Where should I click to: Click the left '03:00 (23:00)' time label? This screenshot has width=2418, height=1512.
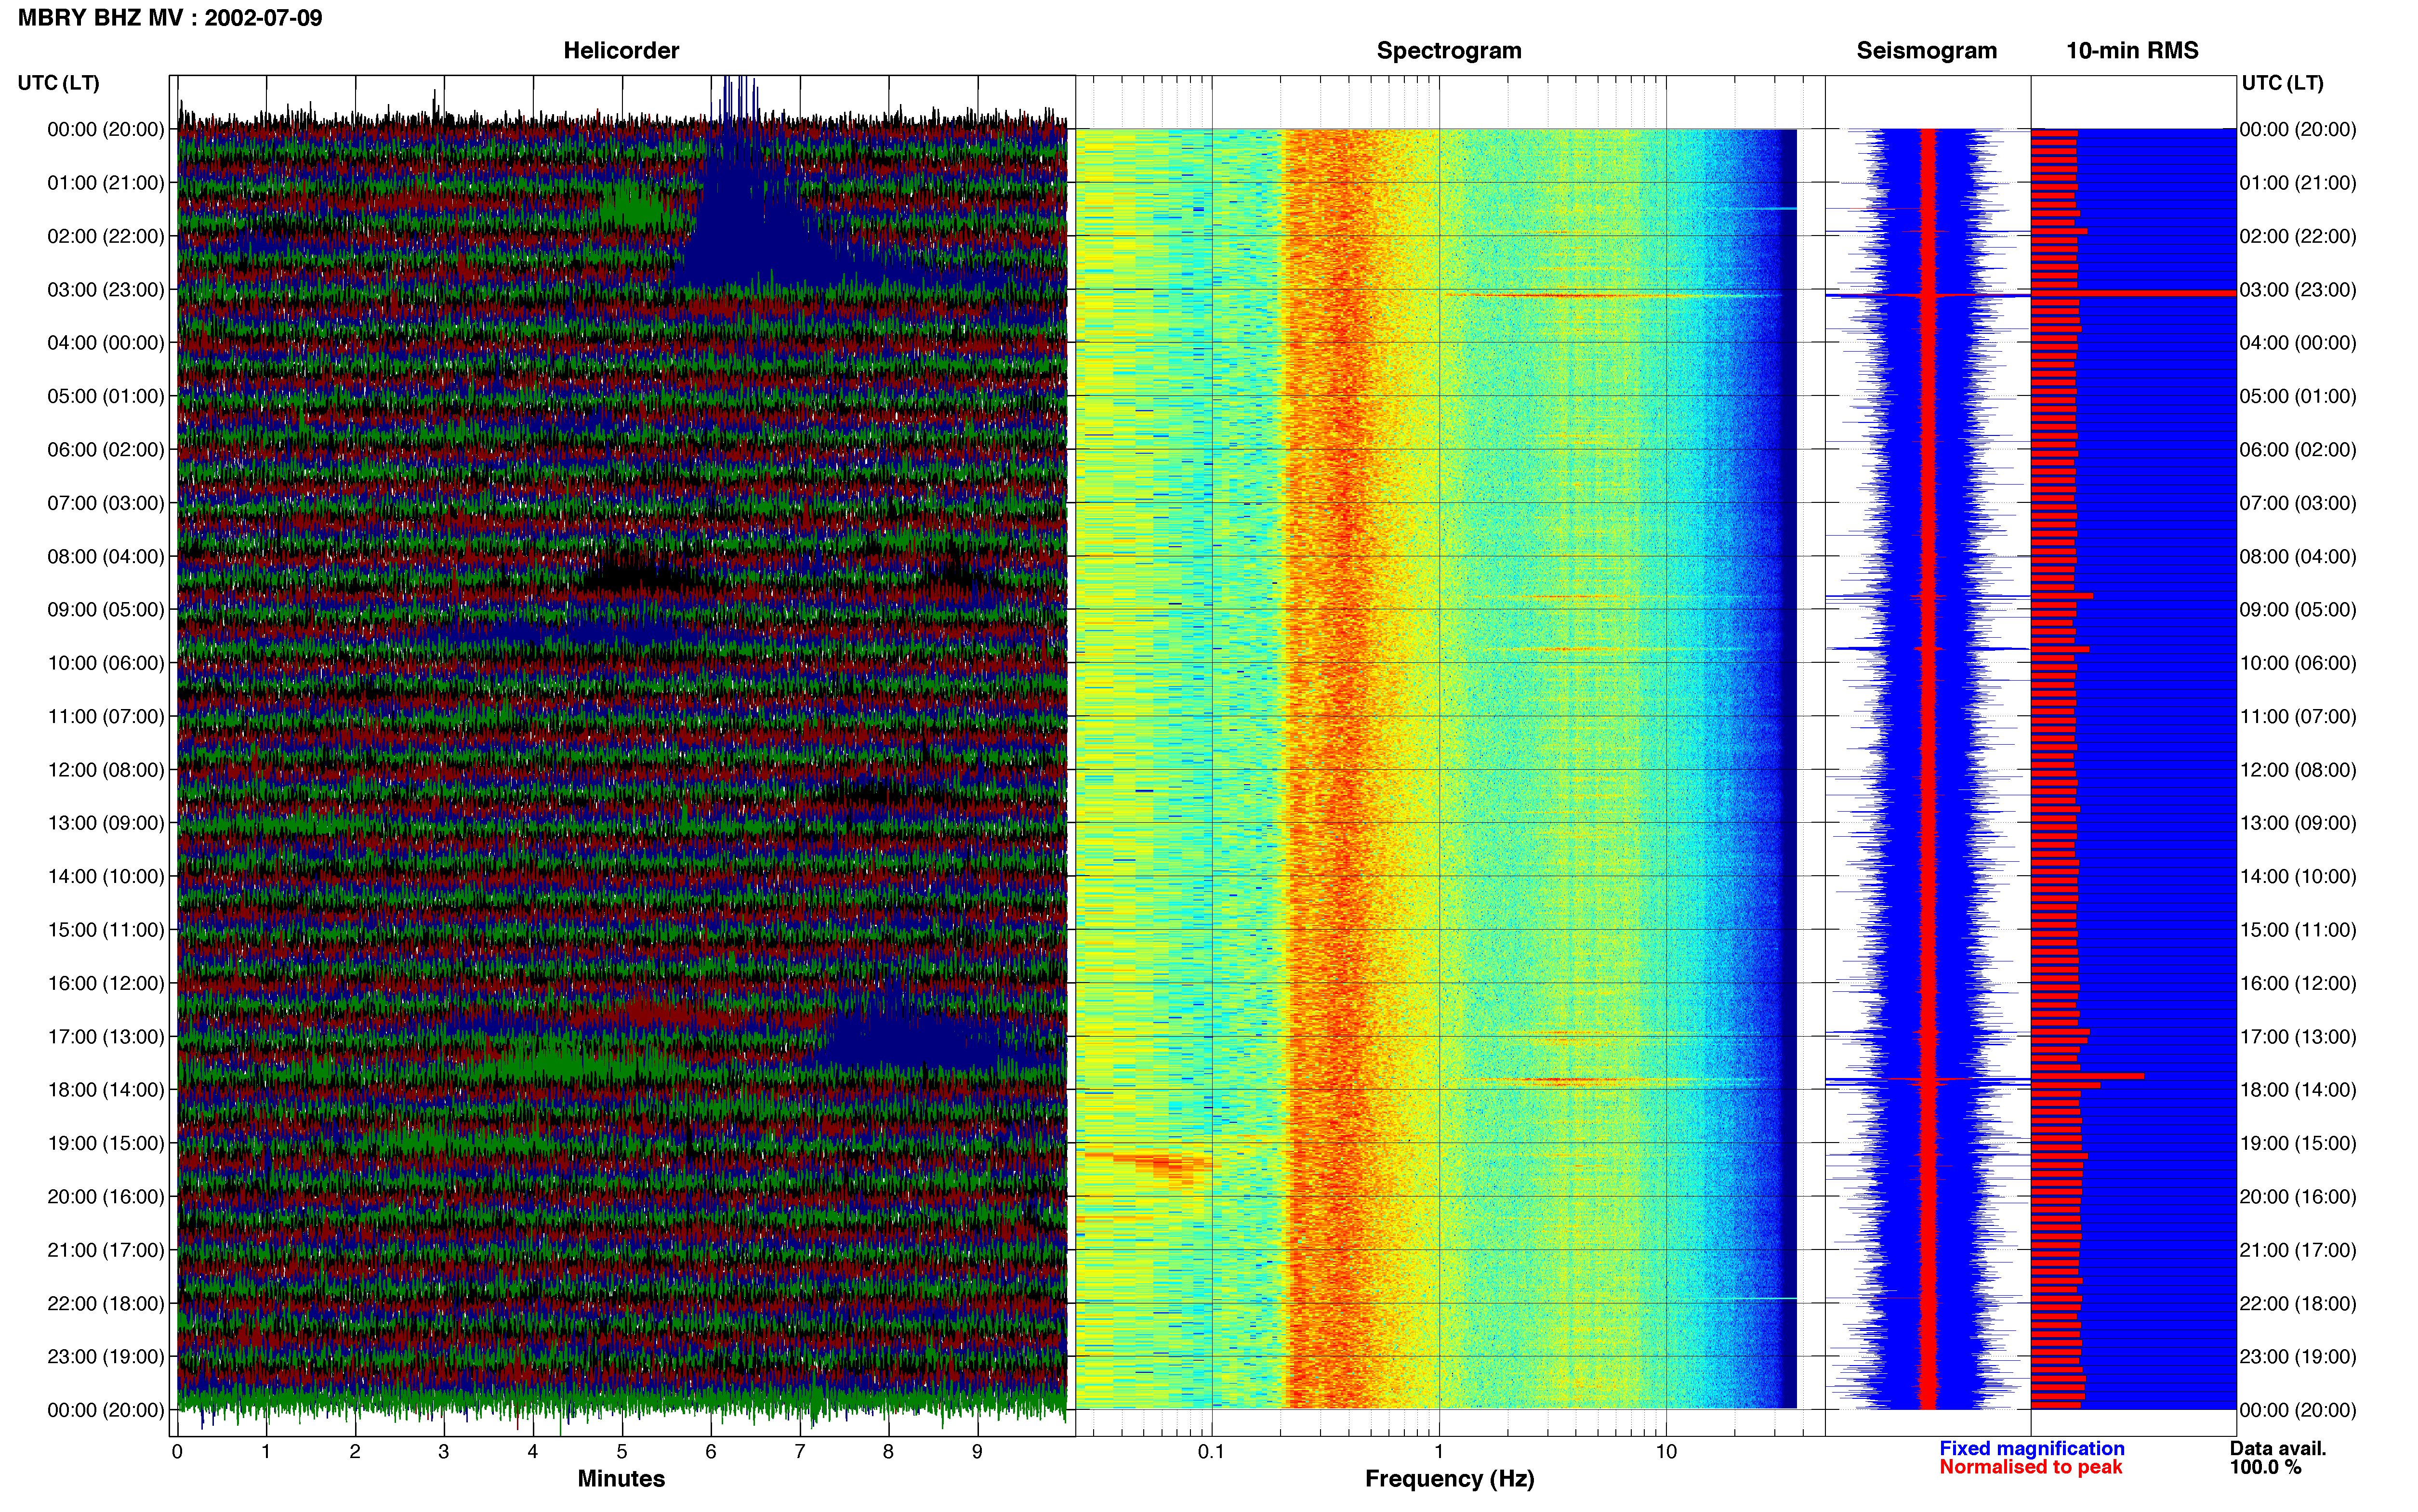(105, 290)
